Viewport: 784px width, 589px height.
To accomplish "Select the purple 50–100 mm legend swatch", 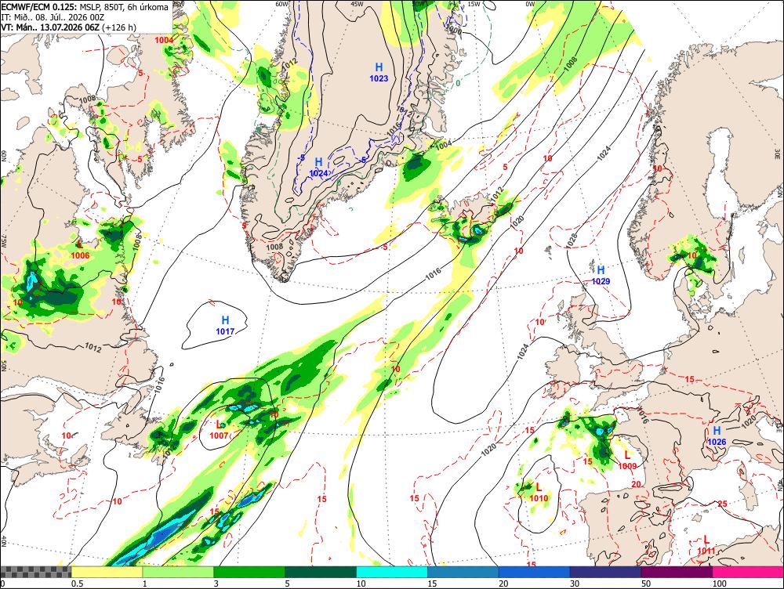I will click(677, 572).
